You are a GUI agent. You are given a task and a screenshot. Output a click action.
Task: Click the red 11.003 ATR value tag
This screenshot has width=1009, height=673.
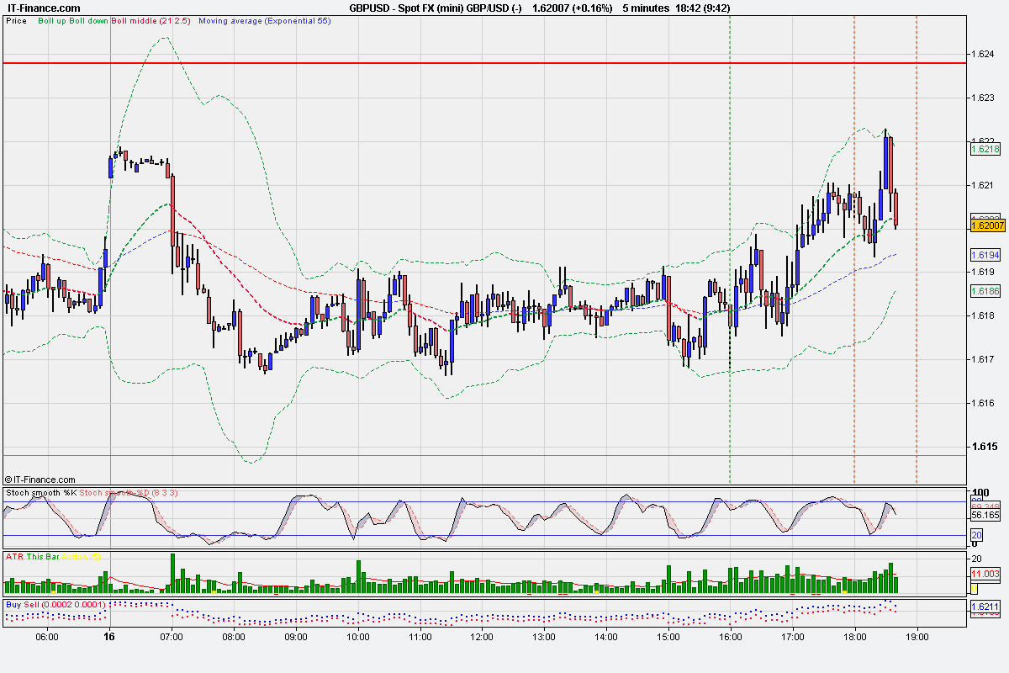coord(985,573)
